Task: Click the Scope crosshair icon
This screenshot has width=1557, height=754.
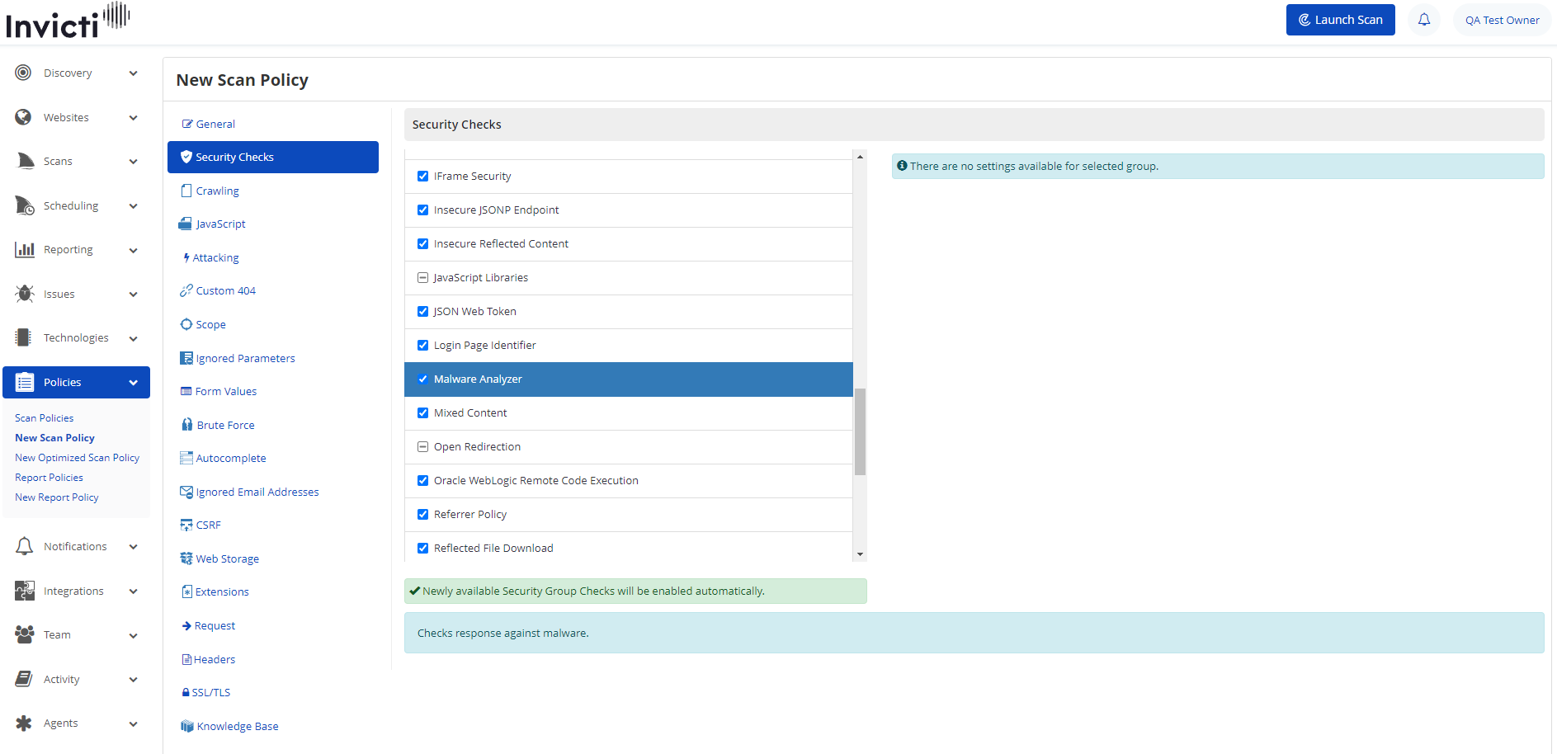Action: tap(186, 324)
